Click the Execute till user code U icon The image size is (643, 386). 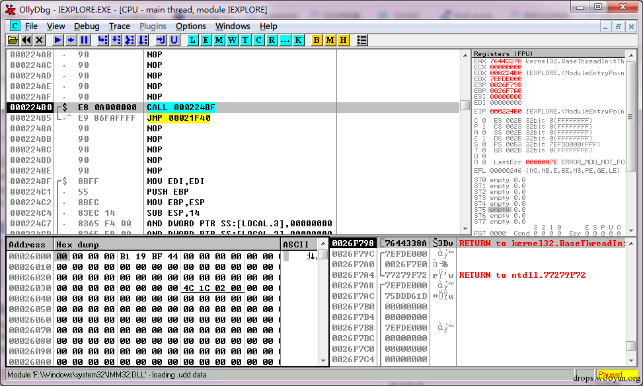tap(174, 40)
